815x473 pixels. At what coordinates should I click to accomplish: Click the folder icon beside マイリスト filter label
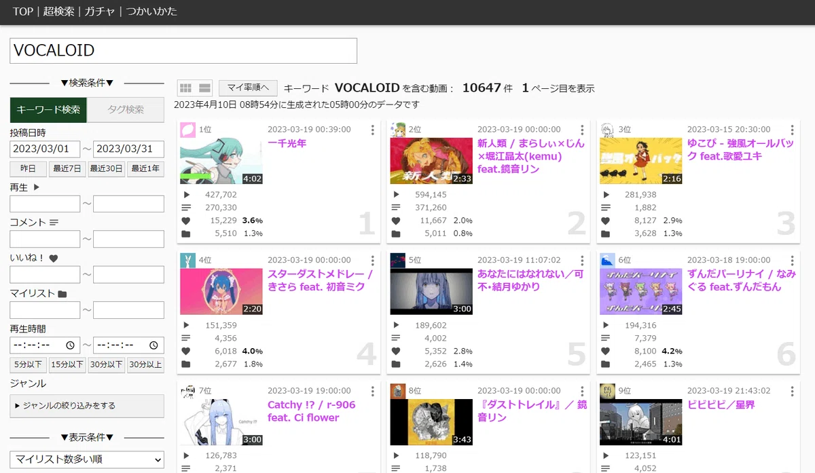(x=62, y=294)
